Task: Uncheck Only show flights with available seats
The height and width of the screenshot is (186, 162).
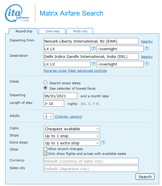Action: coord(46,154)
